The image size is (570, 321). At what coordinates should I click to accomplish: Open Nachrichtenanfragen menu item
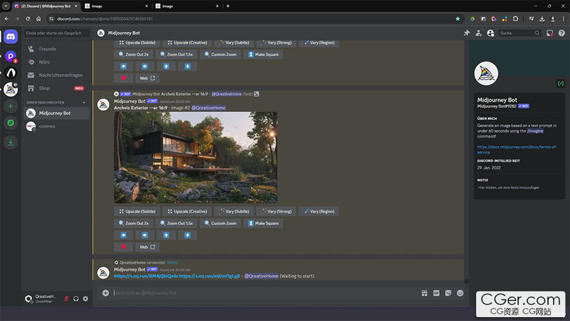(x=56, y=75)
